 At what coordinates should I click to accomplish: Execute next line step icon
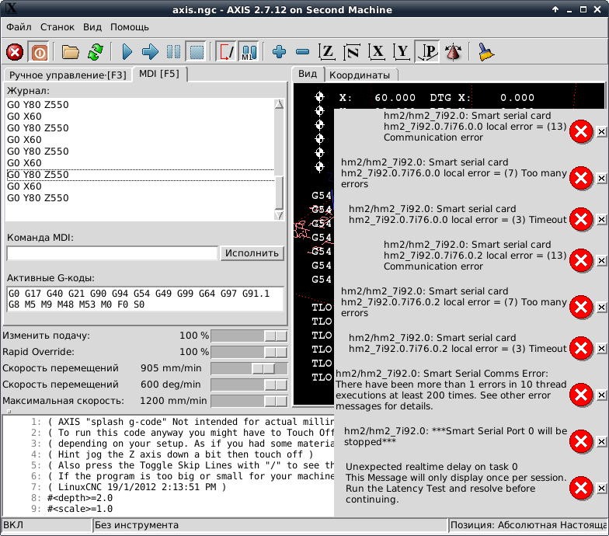151,52
